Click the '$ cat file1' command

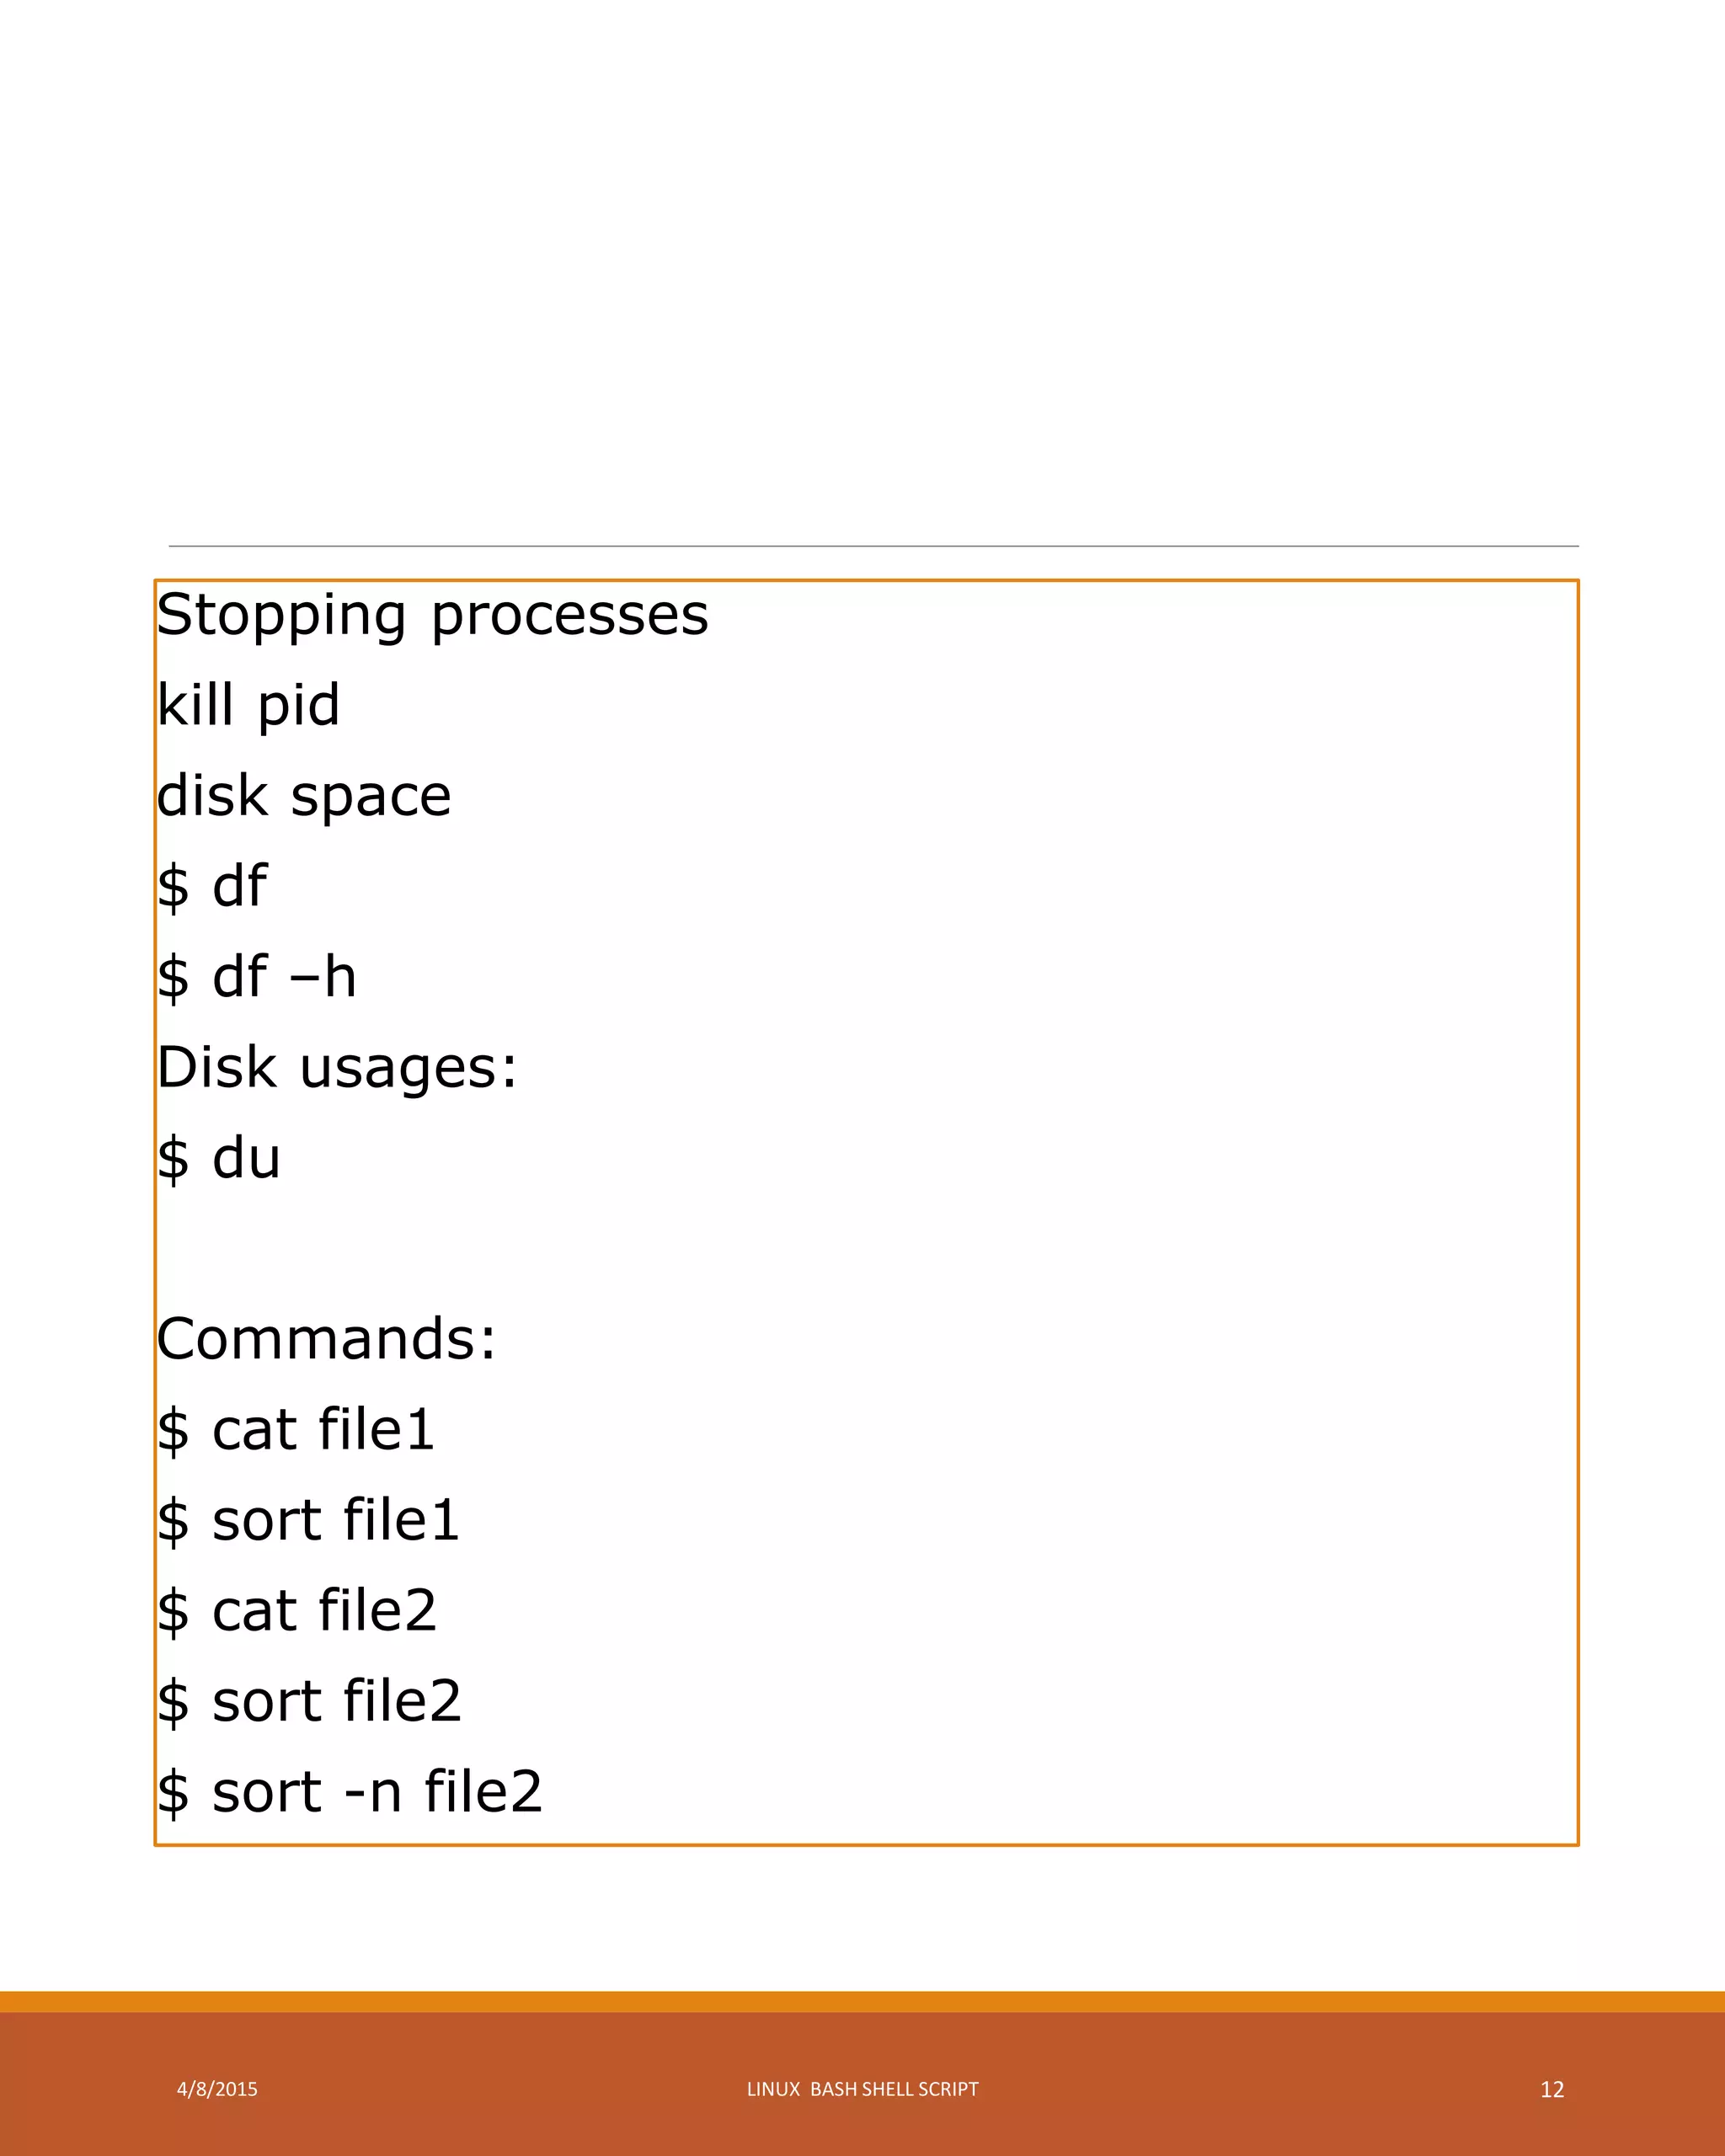coord(296,1429)
